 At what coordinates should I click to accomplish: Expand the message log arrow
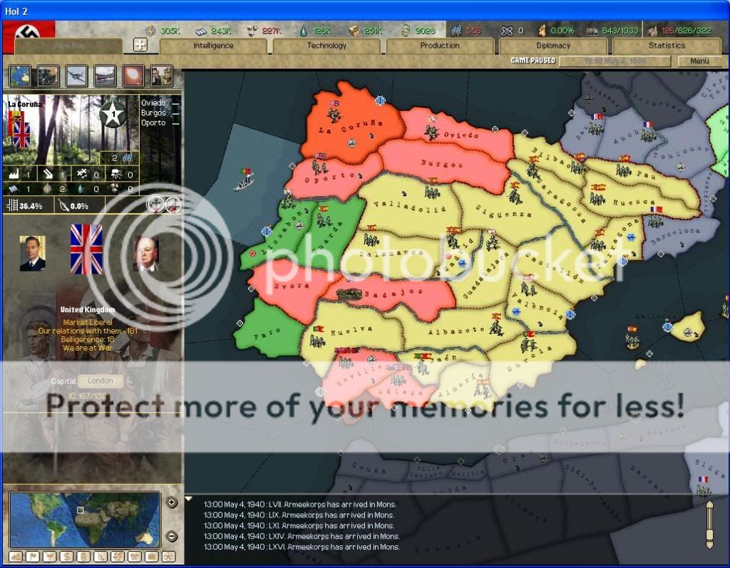(189, 499)
